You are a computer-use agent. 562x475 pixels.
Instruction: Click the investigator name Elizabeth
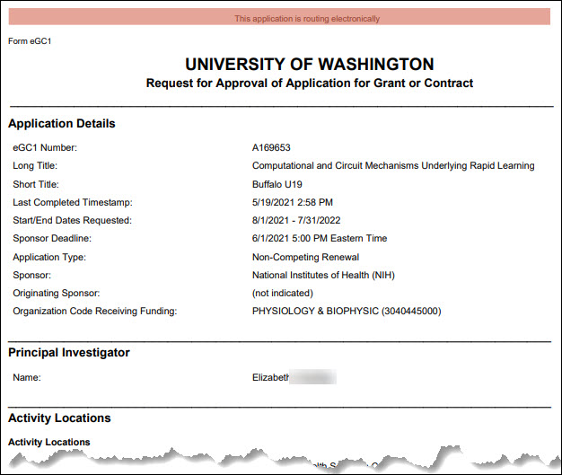pyautogui.click(x=272, y=378)
